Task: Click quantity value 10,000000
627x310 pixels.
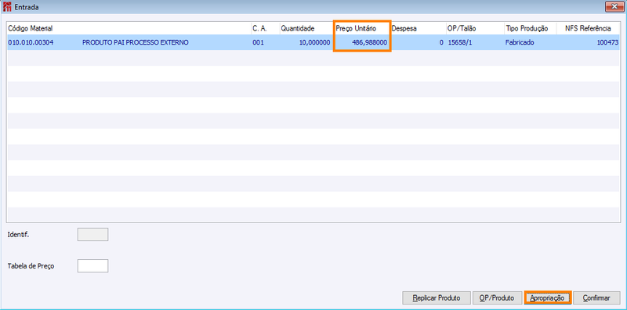Action: tap(315, 42)
